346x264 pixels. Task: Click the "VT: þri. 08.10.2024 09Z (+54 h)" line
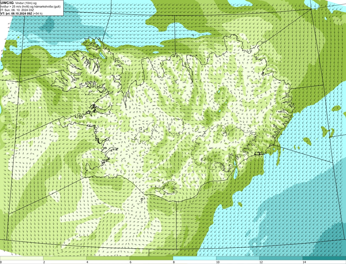pyautogui.click(x=22, y=13)
